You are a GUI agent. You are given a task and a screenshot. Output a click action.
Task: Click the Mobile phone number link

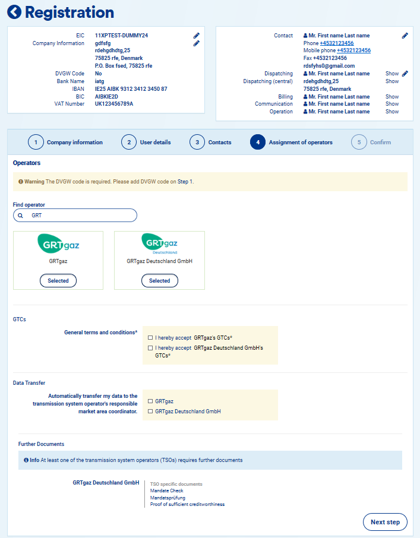click(354, 50)
